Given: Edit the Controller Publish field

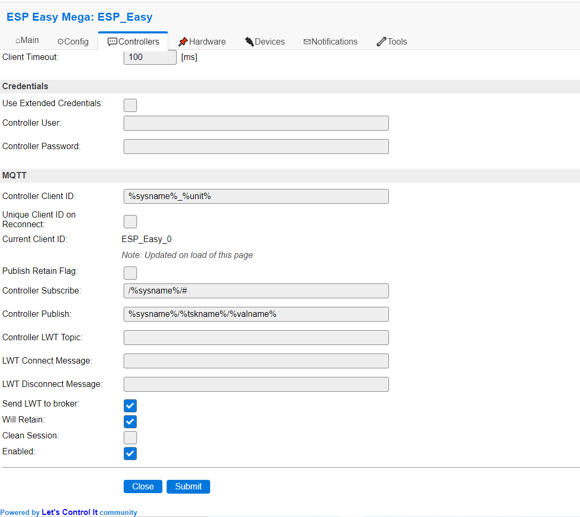Looking at the screenshot, I should 256,314.
